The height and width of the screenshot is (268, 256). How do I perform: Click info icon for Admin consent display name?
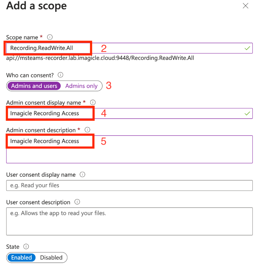click(x=93, y=102)
